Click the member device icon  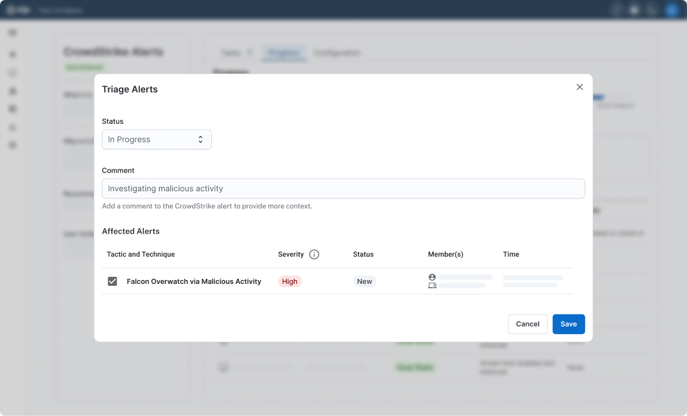pyautogui.click(x=432, y=286)
